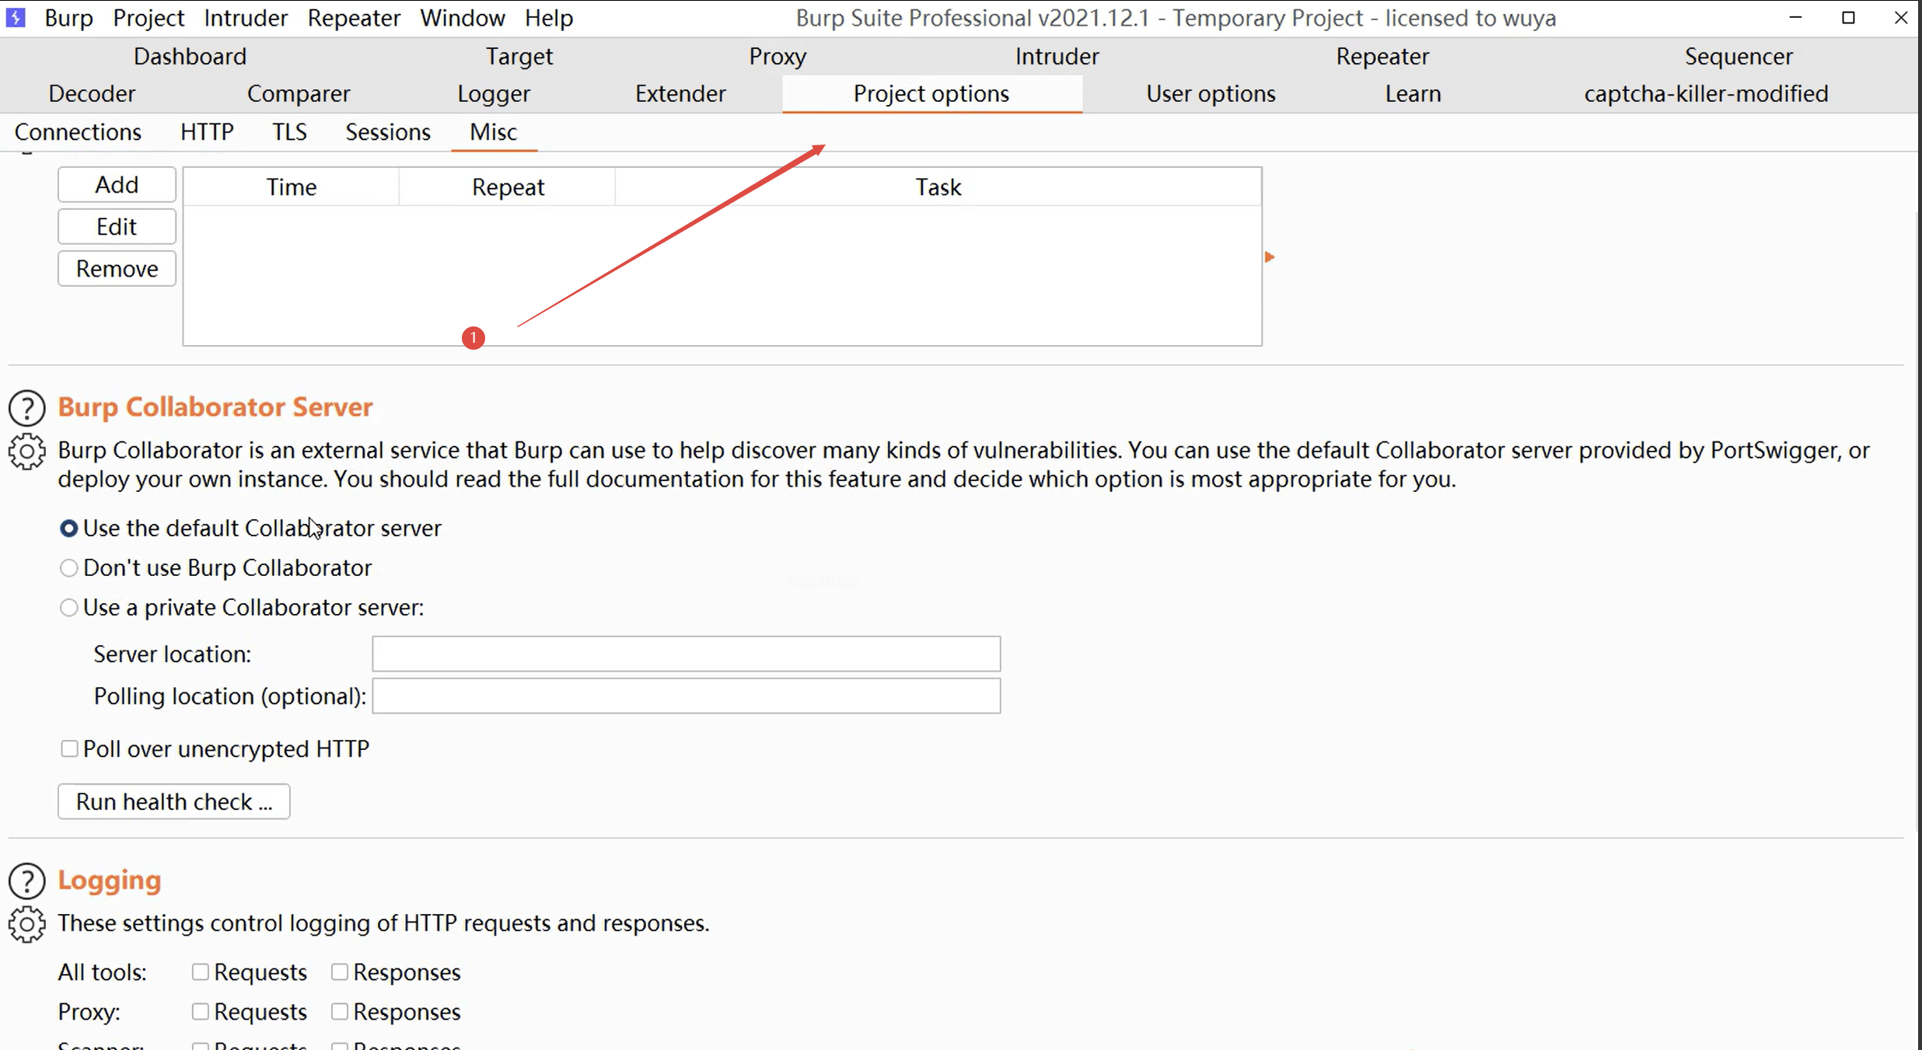The image size is (1922, 1050).
Task: Click the Task column header
Action: coord(938,187)
